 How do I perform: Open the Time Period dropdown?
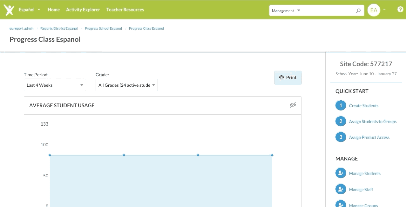click(55, 85)
